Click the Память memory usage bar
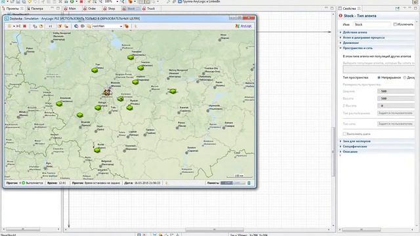 233,183
